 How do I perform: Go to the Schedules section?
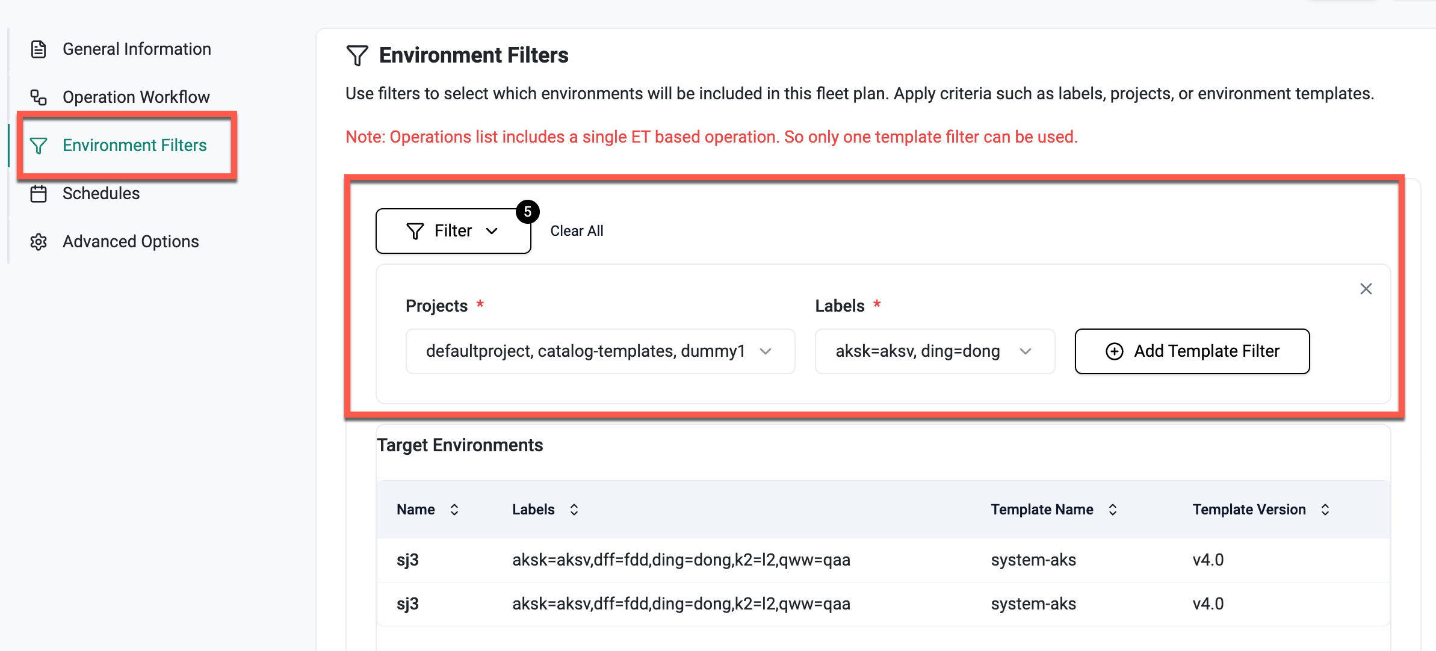101,194
